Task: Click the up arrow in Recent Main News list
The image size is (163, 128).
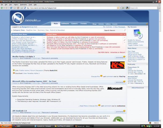Action: pyautogui.click(x=44, y=37)
